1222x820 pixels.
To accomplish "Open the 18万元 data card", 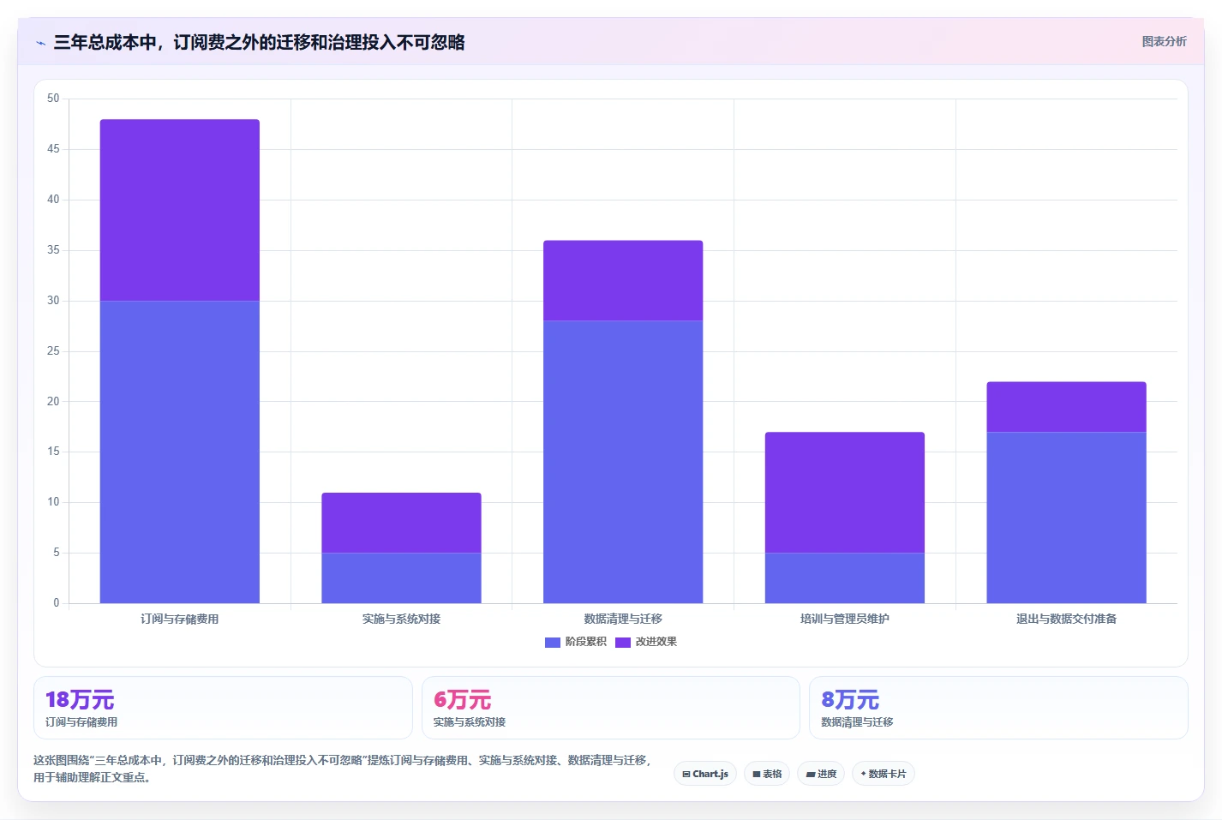I will point(223,708).
